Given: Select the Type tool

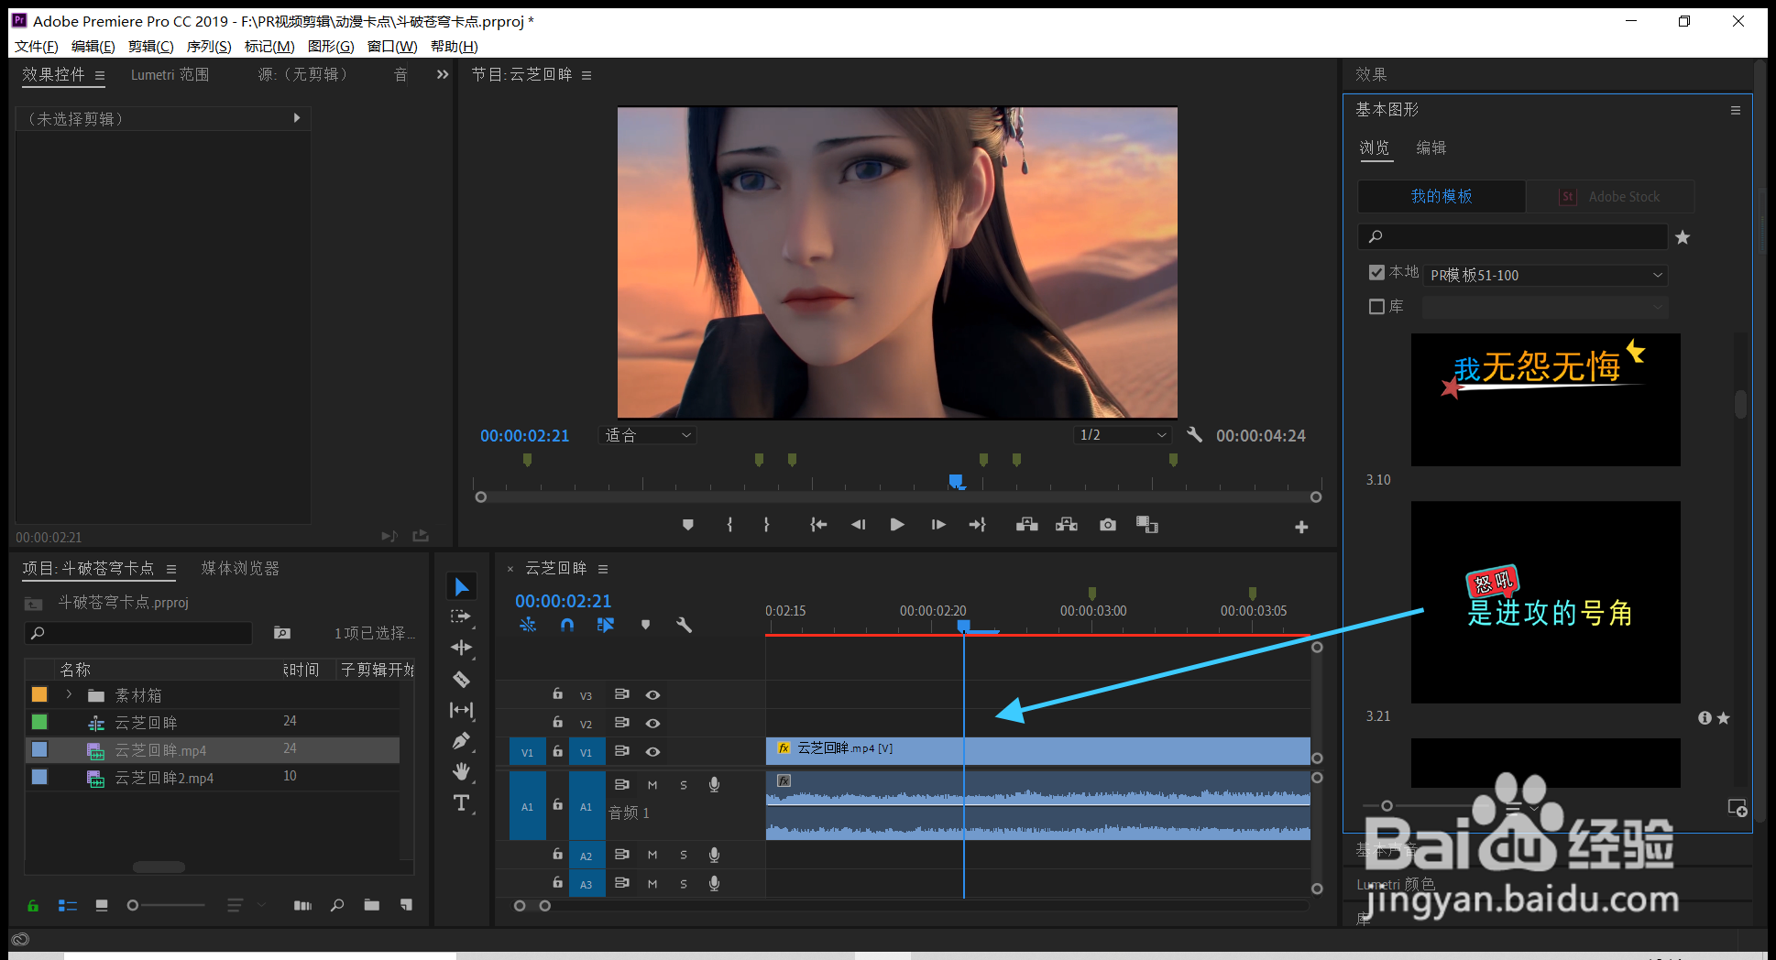Looking at the screenshot, I should [462, 803].
